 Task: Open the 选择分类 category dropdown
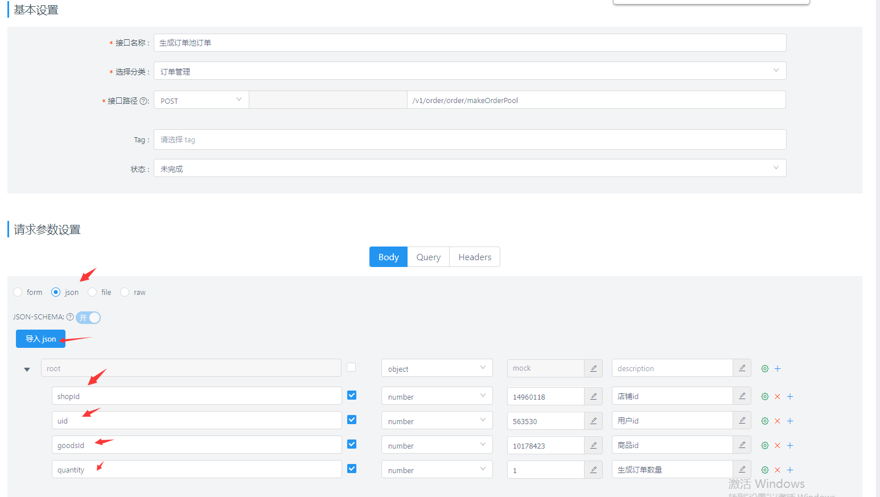(x=775, y=70)
